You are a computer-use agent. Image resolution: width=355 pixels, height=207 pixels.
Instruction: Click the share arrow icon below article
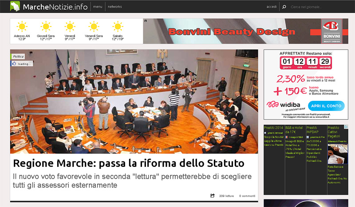coord(212,195)
